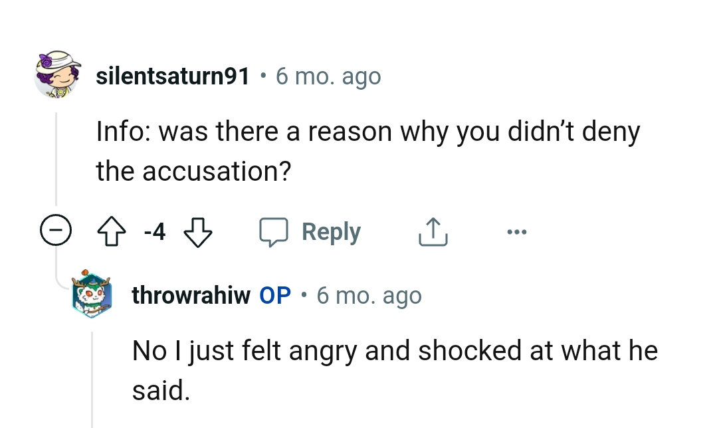Select the -4 vote count

[x=154, y=232]
